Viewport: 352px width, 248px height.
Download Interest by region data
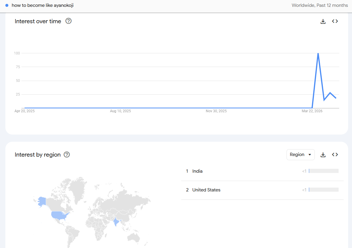[x=323, y=155]
